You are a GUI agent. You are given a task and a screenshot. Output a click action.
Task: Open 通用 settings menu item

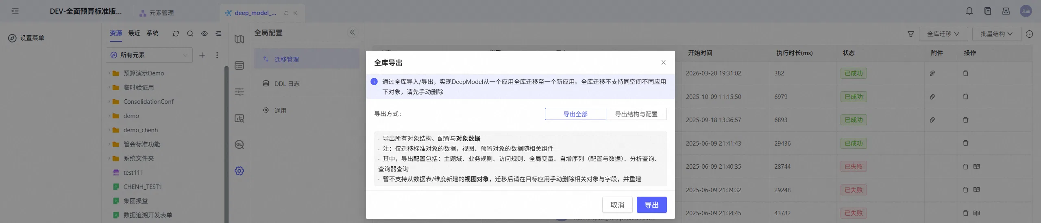(307, 110)
